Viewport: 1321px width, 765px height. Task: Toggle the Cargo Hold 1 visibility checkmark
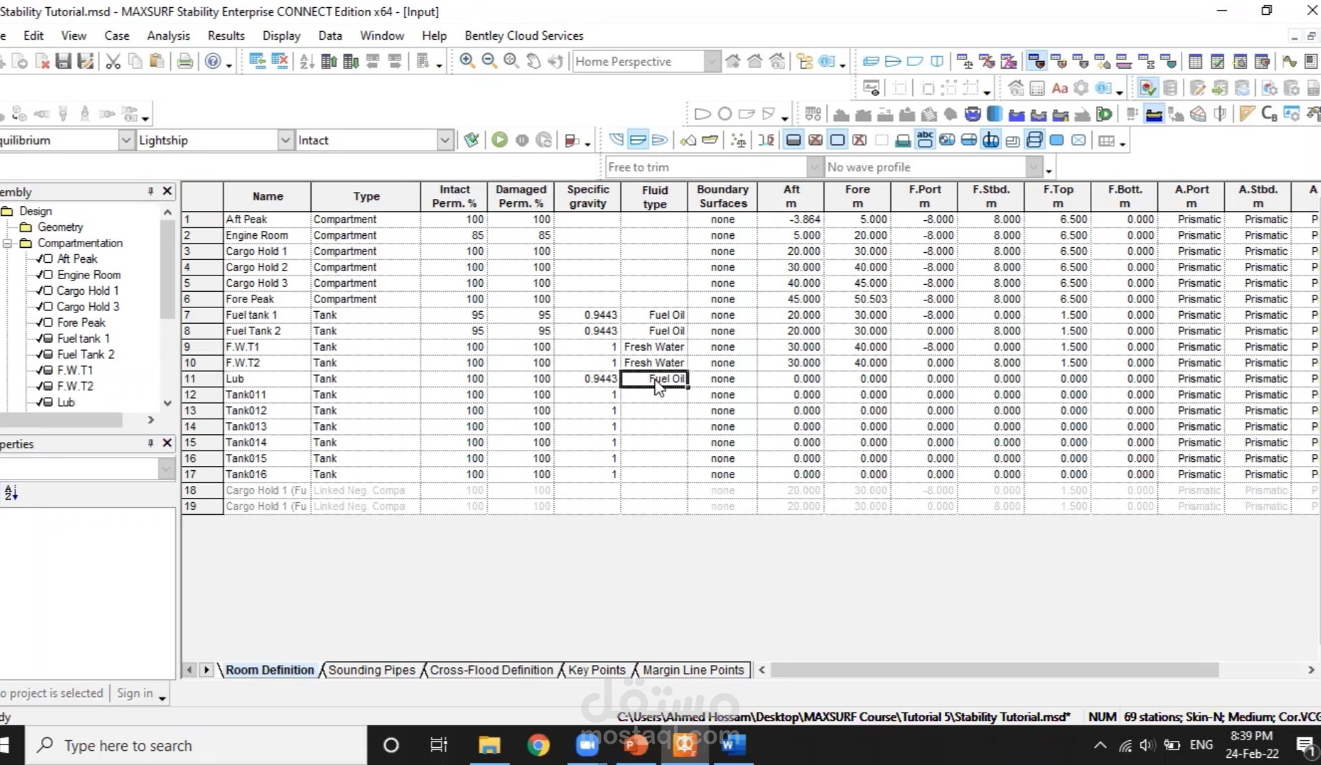pyautogui.click(x=40, y=291)
